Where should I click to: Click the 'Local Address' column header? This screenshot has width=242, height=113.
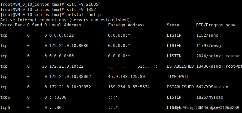point(65,25)
